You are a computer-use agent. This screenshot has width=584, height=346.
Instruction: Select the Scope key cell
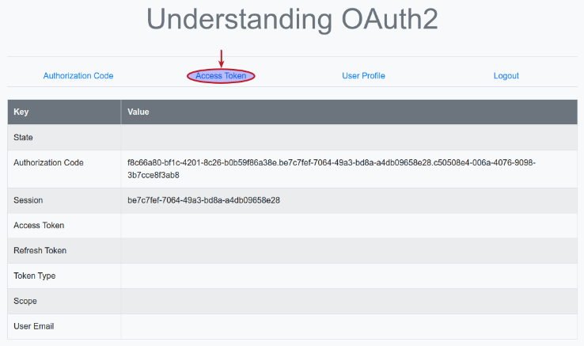point(25,302)
